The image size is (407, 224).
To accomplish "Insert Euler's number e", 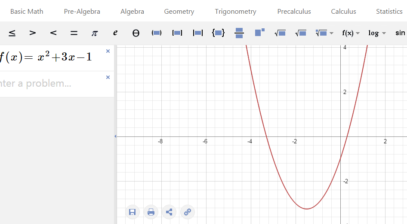I will coord(115,33).
